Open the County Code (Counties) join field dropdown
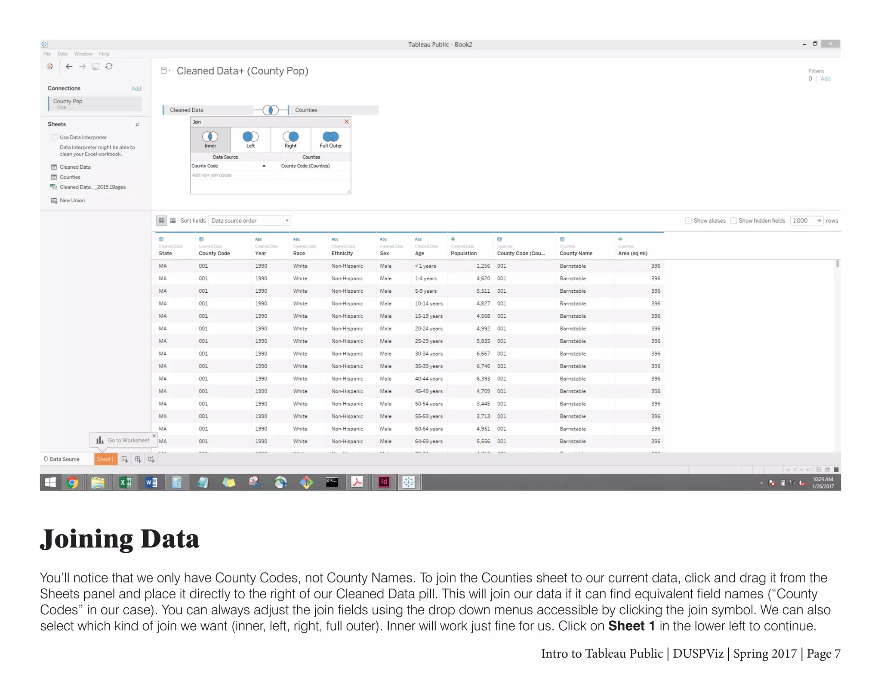 coord(311,166)
